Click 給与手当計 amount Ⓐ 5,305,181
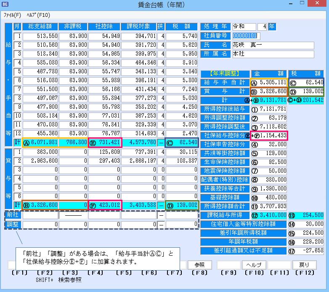 pyautogui.click(x=269, y=83)
